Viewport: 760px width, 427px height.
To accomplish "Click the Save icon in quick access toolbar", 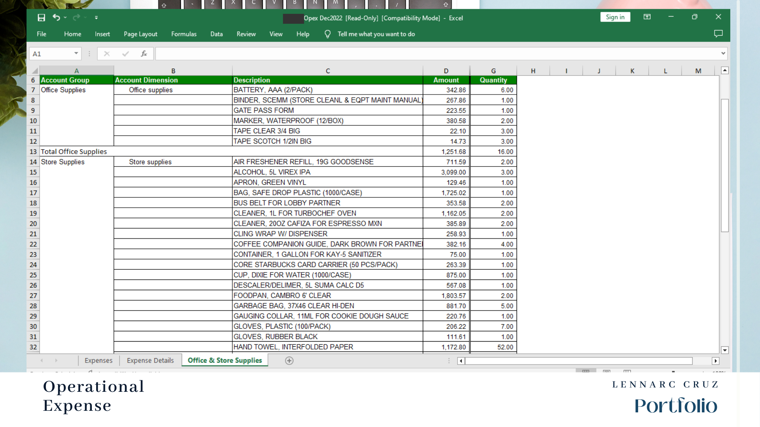I will tap(41, 17).
